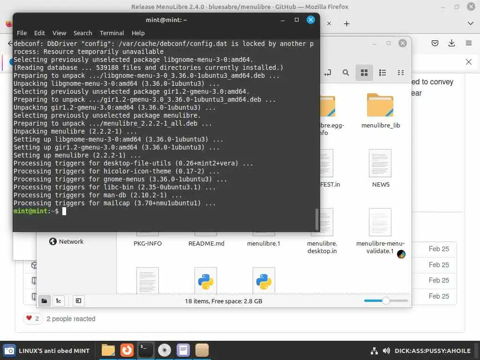Select the menulibre-menu-validate.1 file

point(380,232)
